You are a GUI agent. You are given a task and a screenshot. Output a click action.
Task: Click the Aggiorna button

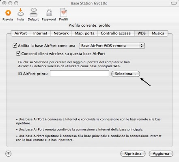[161, 153]
